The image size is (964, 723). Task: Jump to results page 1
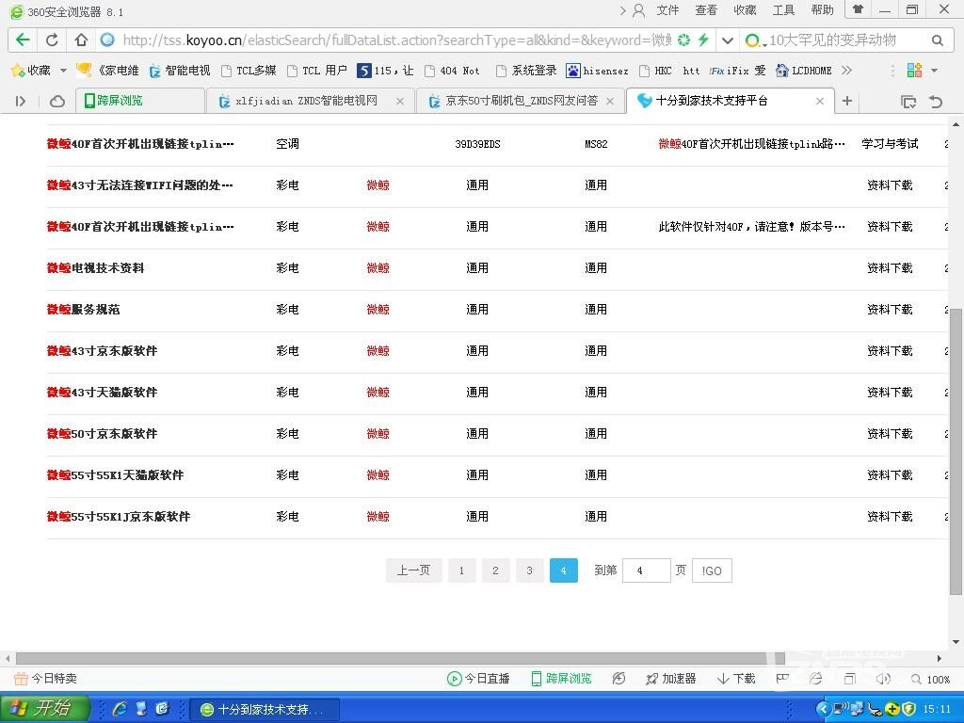(461, 570)
